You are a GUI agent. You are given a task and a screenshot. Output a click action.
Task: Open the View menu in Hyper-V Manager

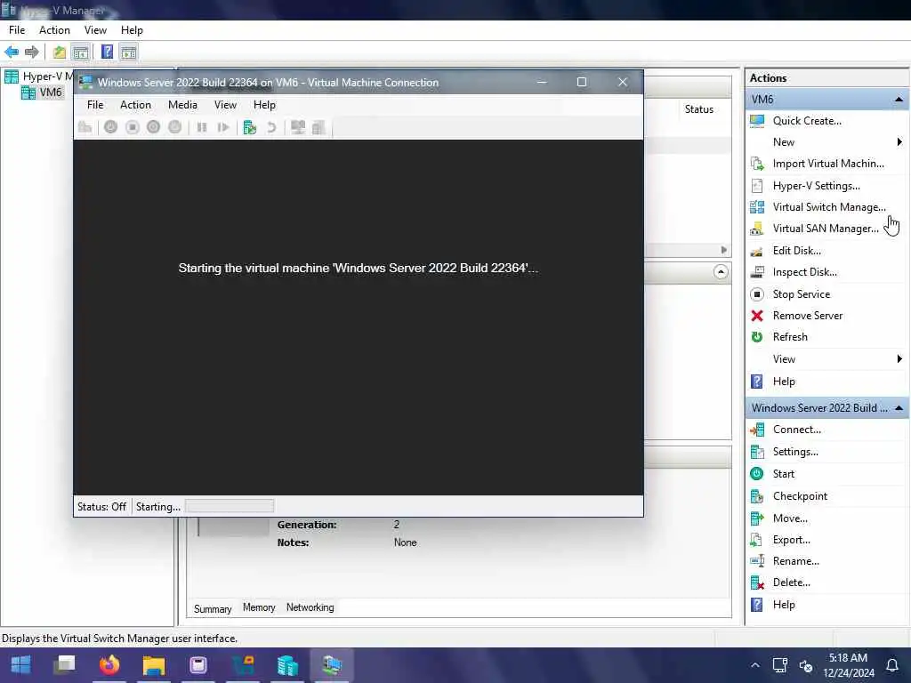click(95, 30)
